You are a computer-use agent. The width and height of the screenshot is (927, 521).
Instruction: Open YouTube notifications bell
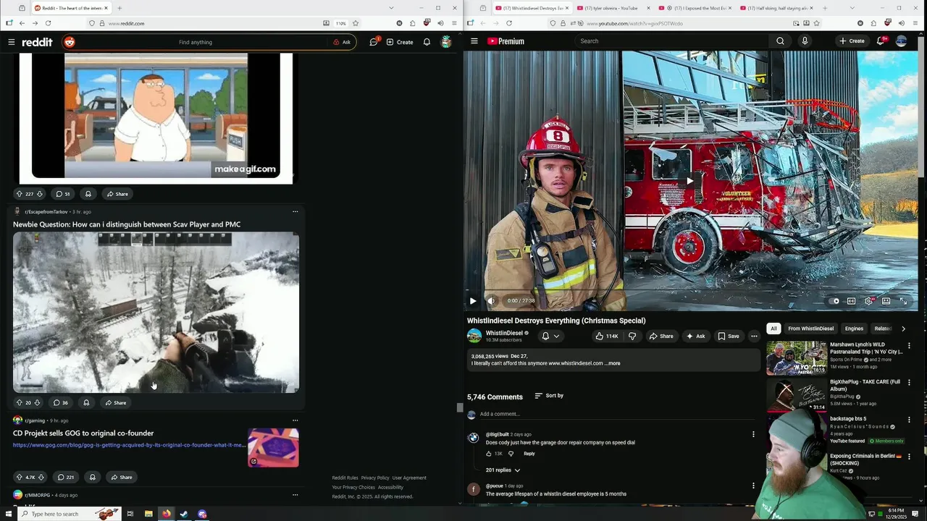pyautogui.click(x=881, y=41)
